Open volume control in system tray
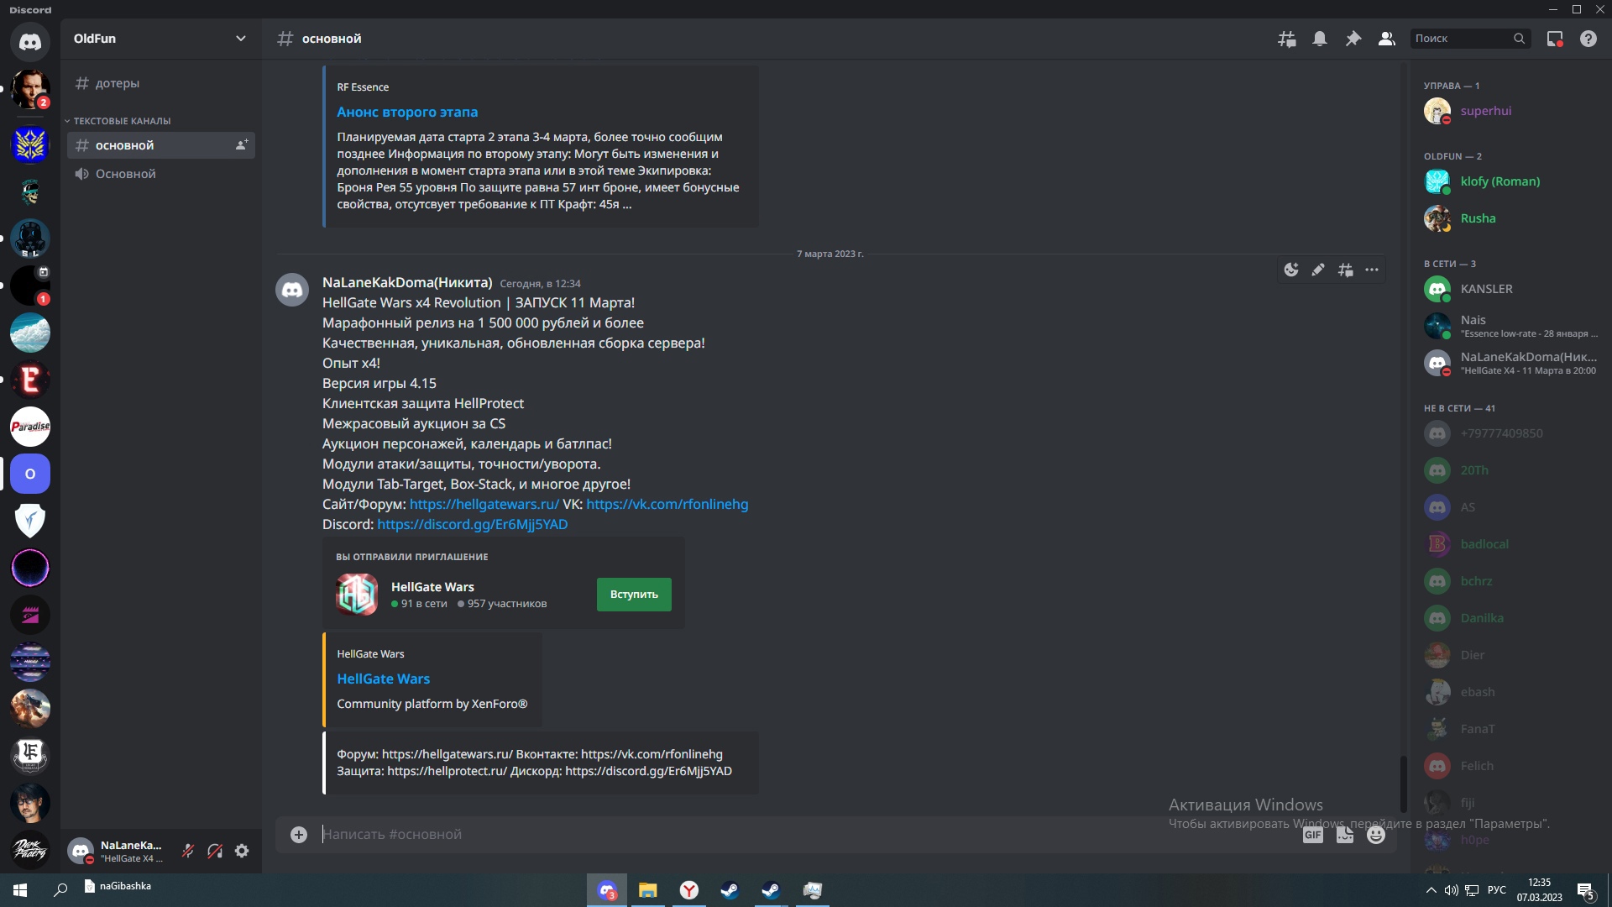 click(x=1451, y=890)
